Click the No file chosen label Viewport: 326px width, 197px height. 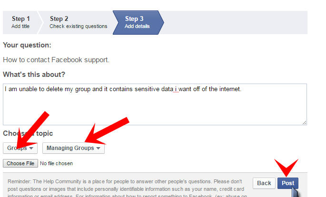[x=56, y=163]
